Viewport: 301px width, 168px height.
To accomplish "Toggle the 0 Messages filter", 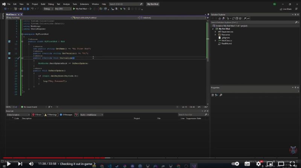I will [x=66, y=115].
